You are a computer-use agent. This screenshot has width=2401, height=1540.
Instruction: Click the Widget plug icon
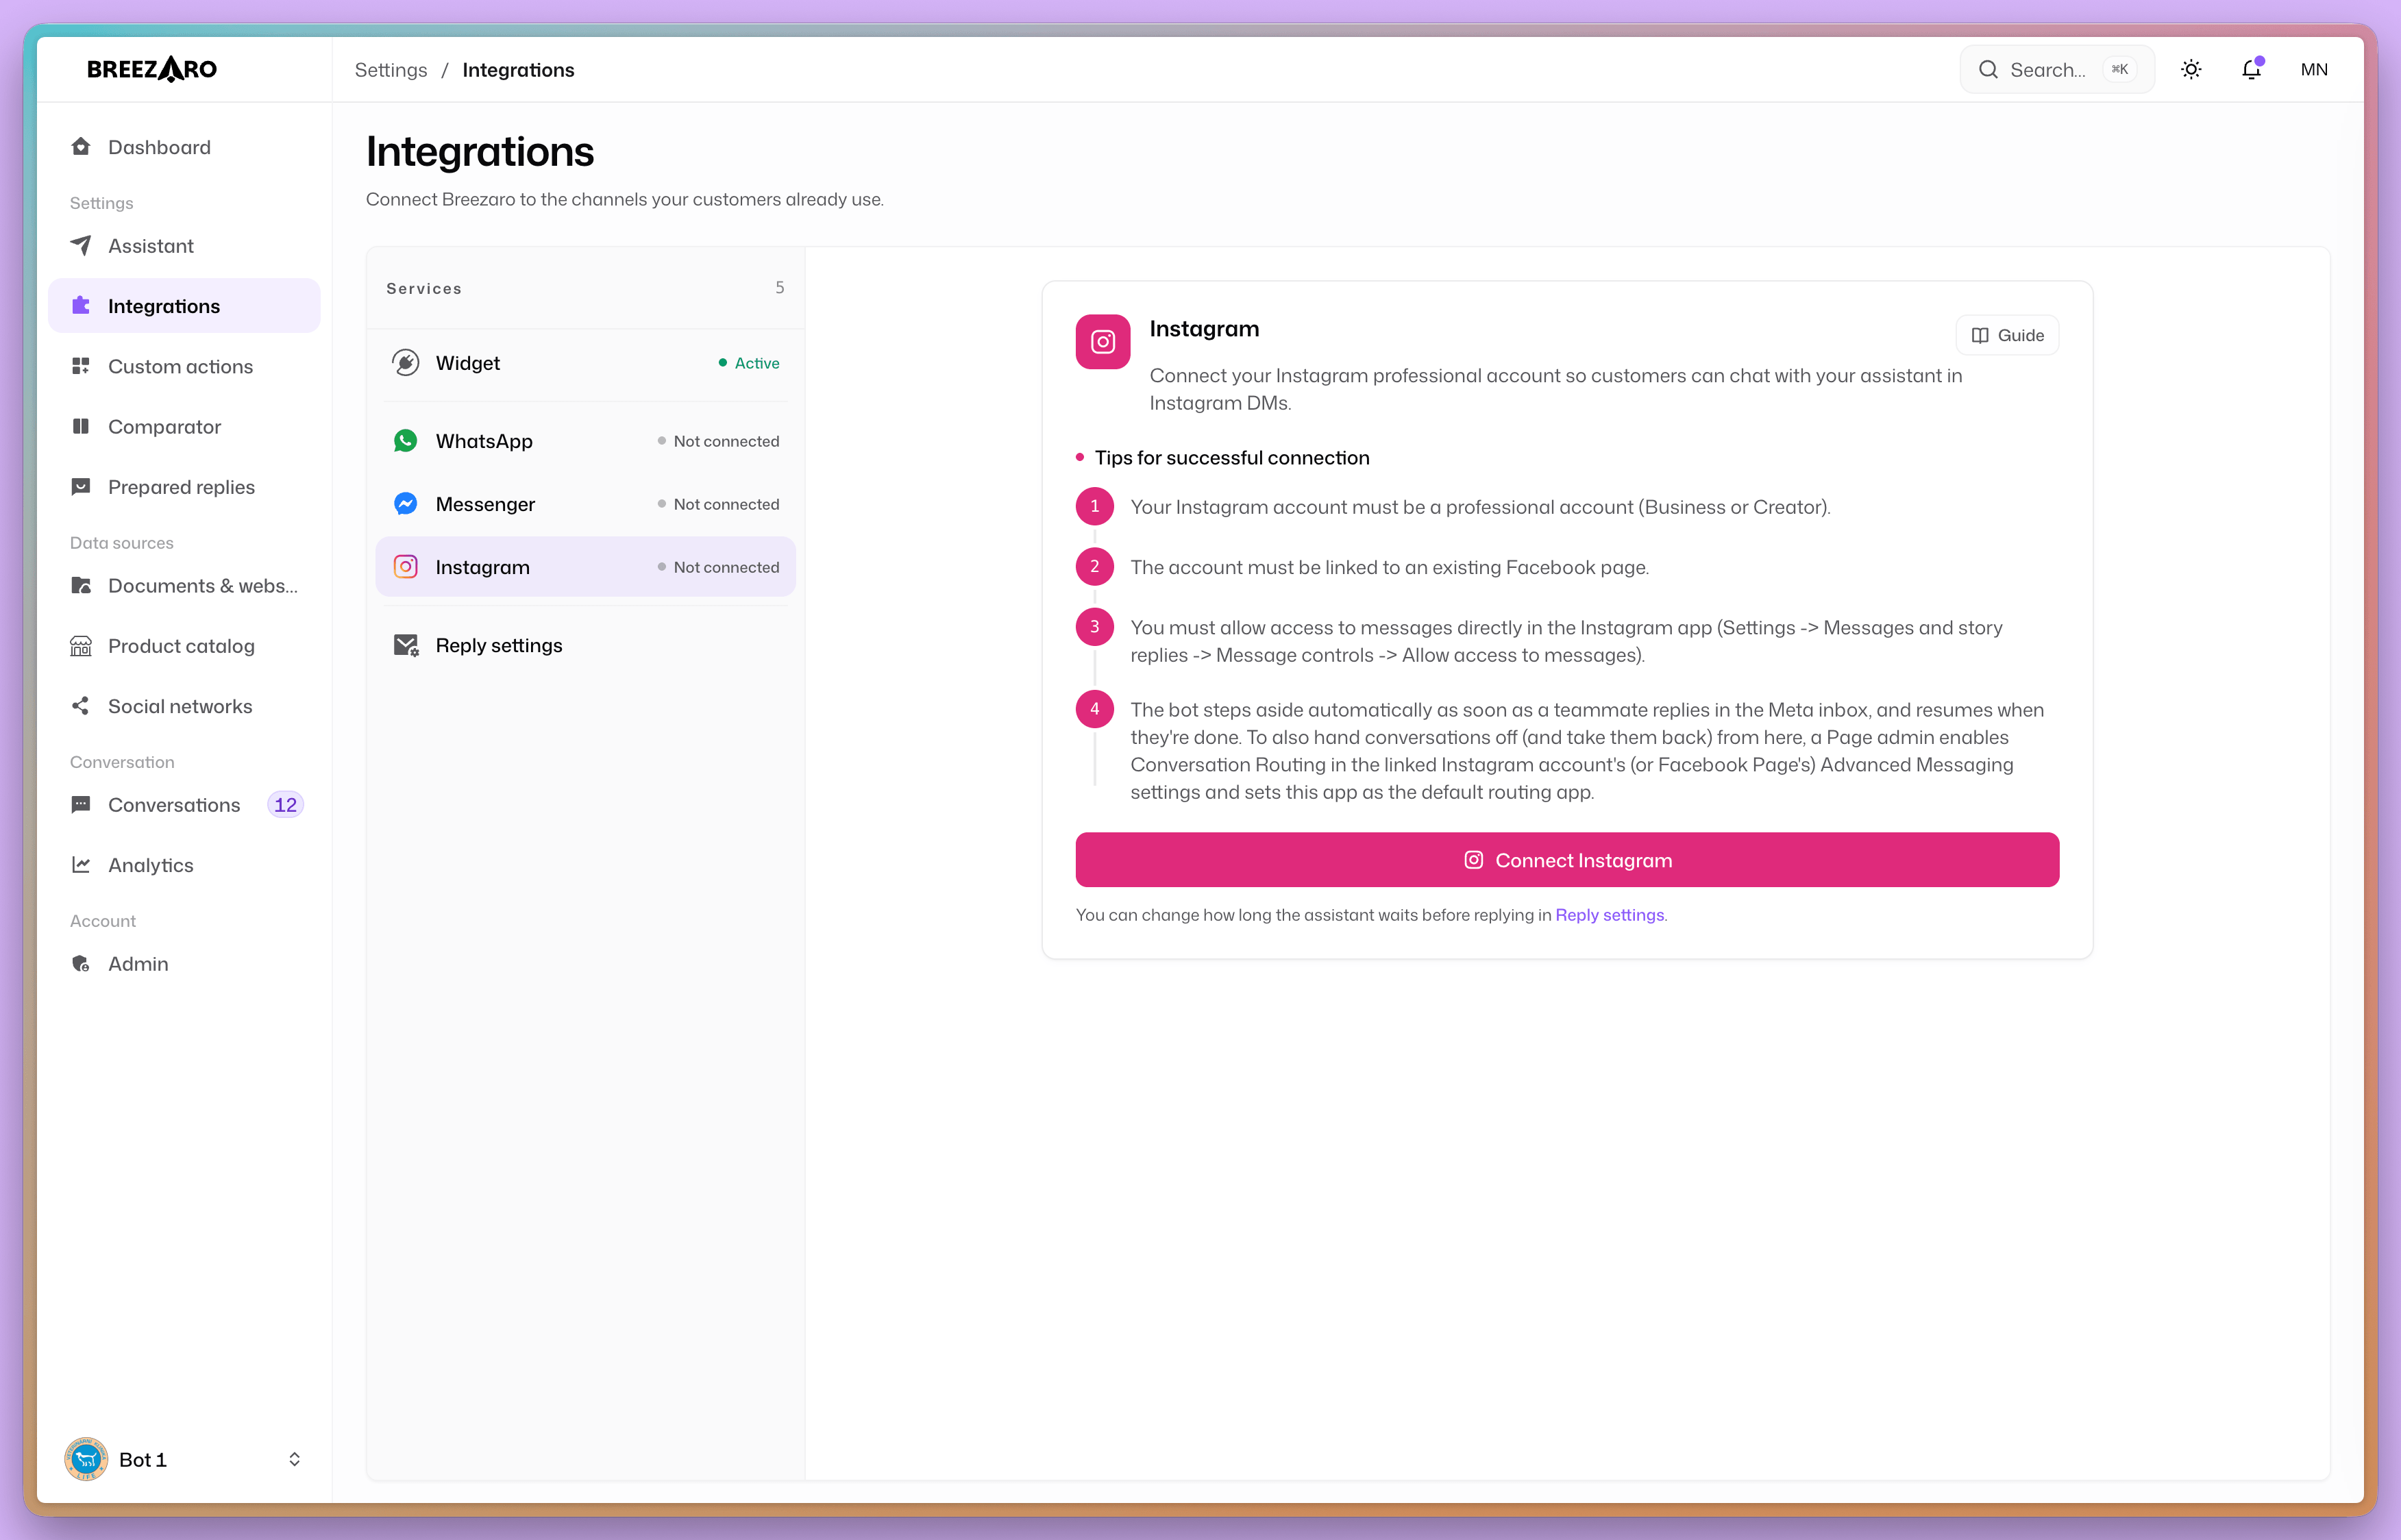click(405, 362)
